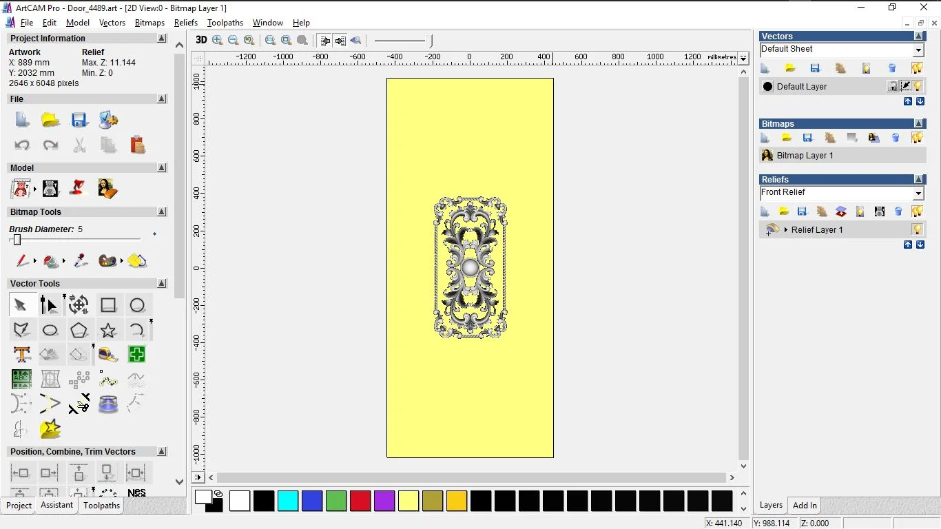
Task: Select the Create Circle tool
Action: click(x=137, y=305)
